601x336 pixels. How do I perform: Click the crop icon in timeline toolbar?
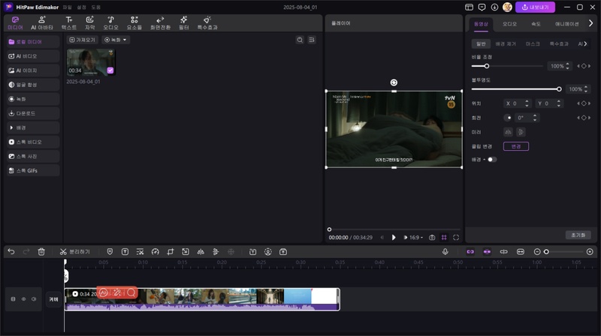click(x=171, y=252)
